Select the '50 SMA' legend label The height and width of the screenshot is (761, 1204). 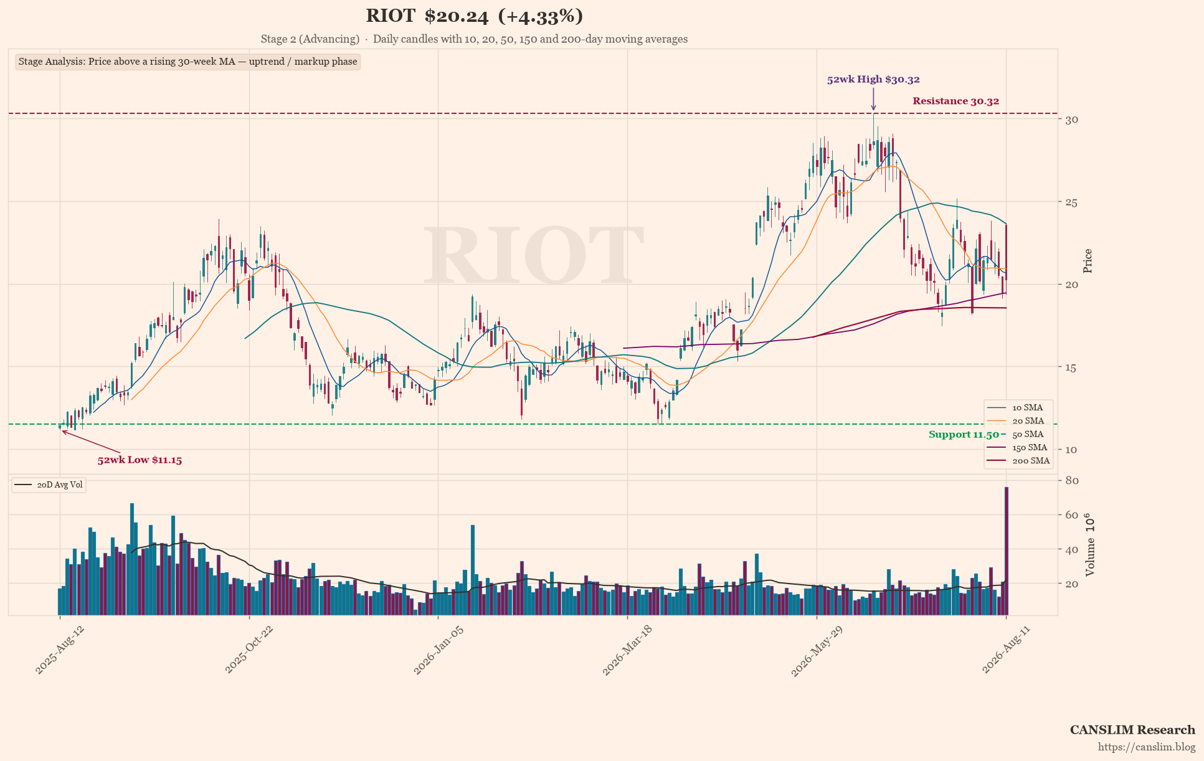[x=1028, y=435]
